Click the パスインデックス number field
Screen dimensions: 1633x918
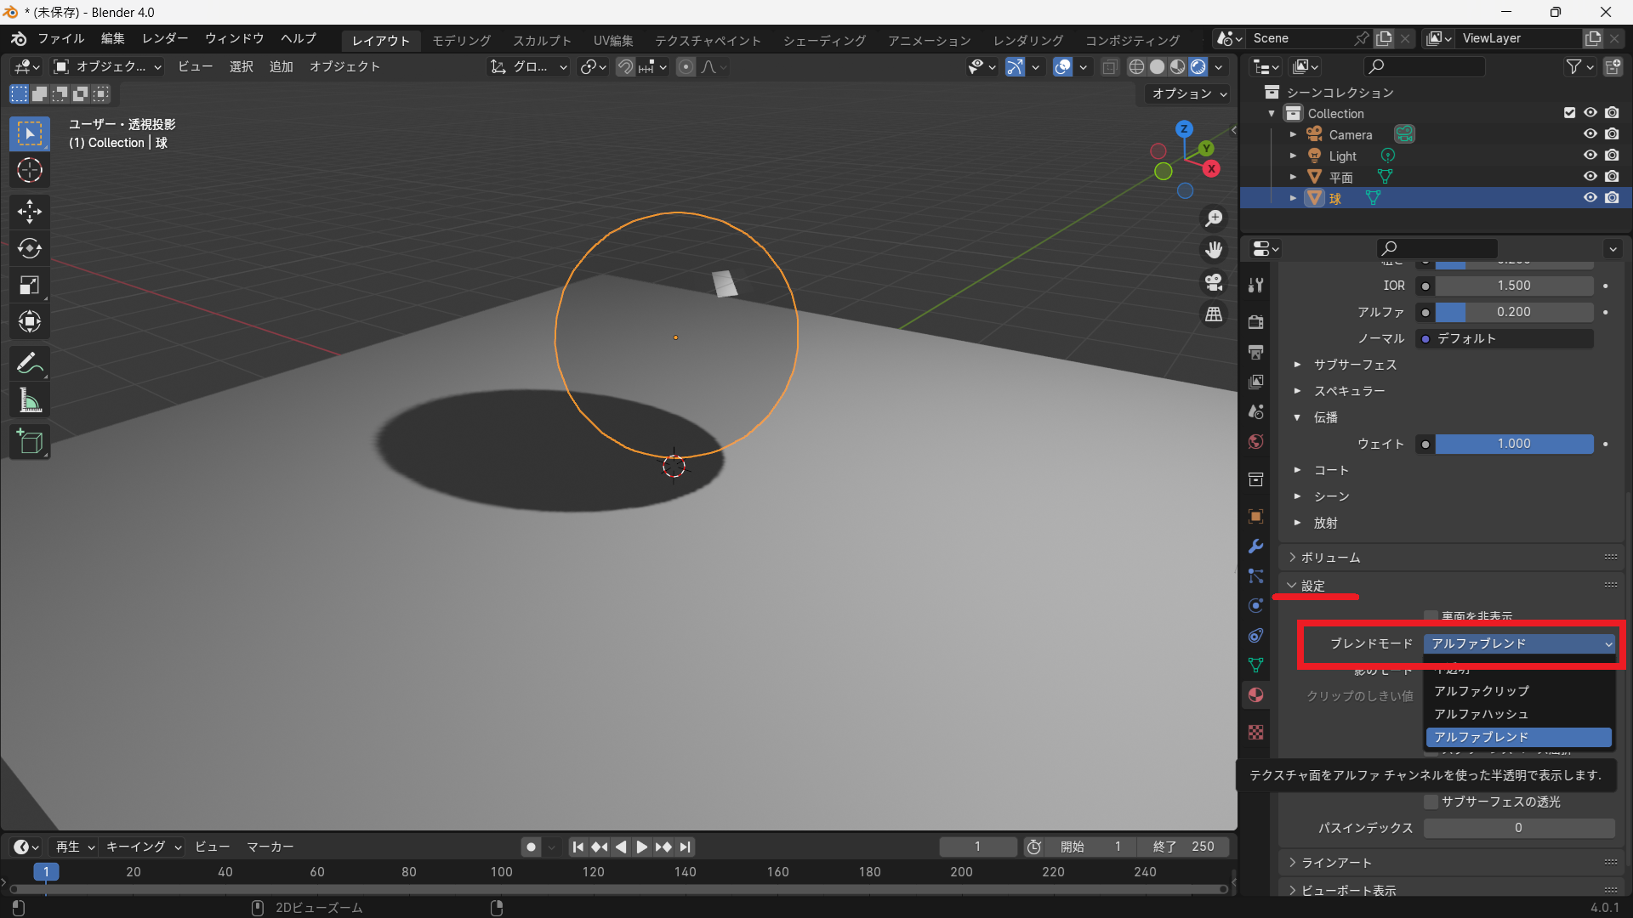coord(1518,828)
